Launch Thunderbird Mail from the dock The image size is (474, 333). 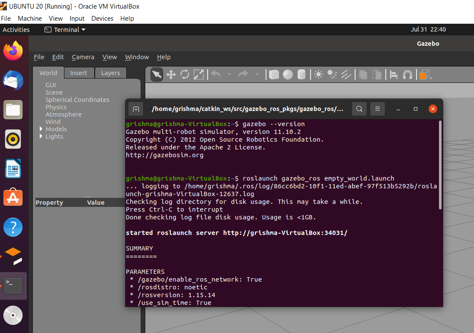click(13, 80)
